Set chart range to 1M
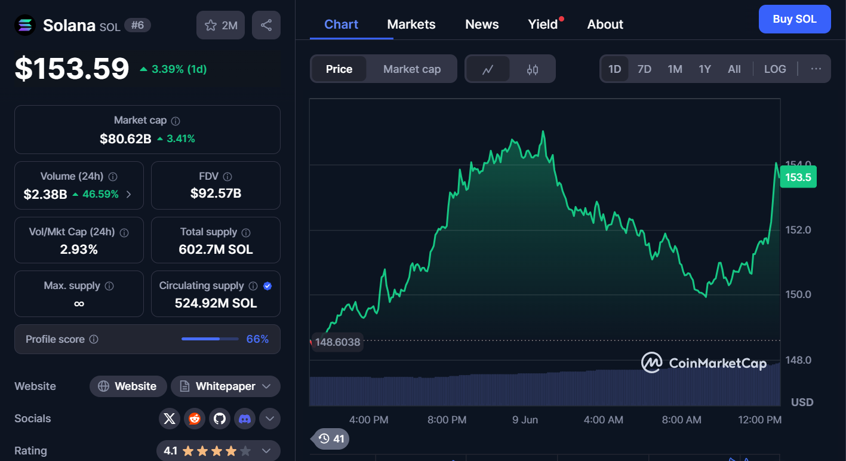The image size is (846, 461). [x=675, y=69]
